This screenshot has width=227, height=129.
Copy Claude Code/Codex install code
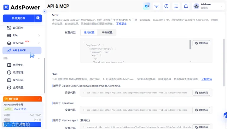(x=201, y=93)
